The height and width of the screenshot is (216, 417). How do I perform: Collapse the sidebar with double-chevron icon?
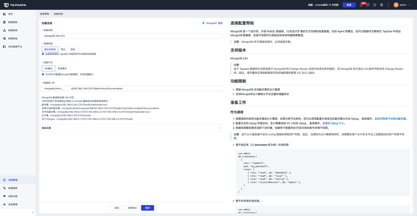33,212
